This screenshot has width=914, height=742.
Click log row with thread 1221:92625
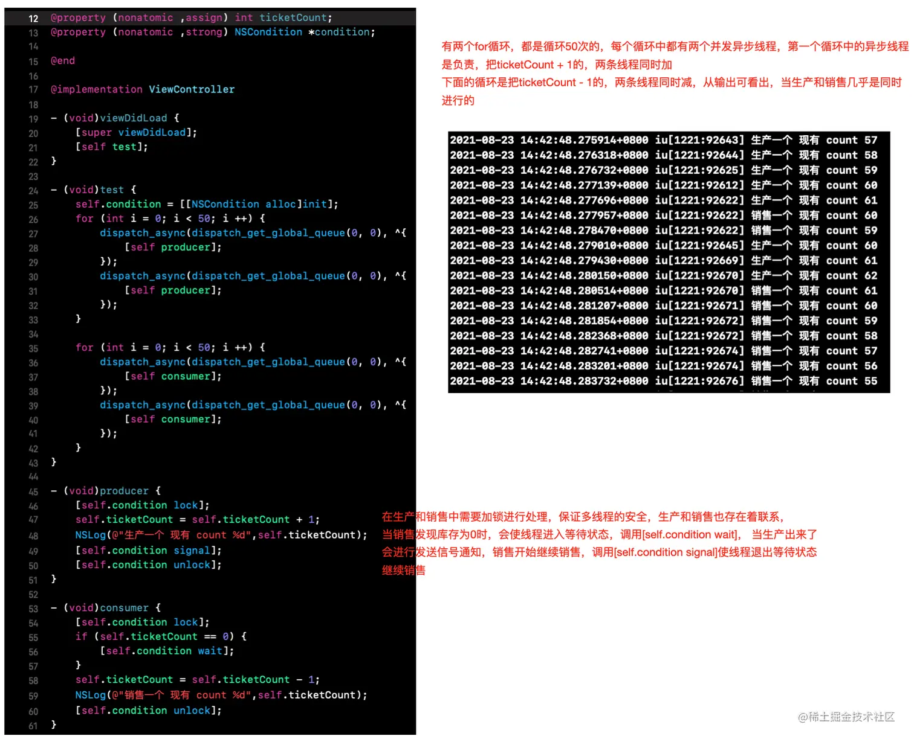(663, 170)
